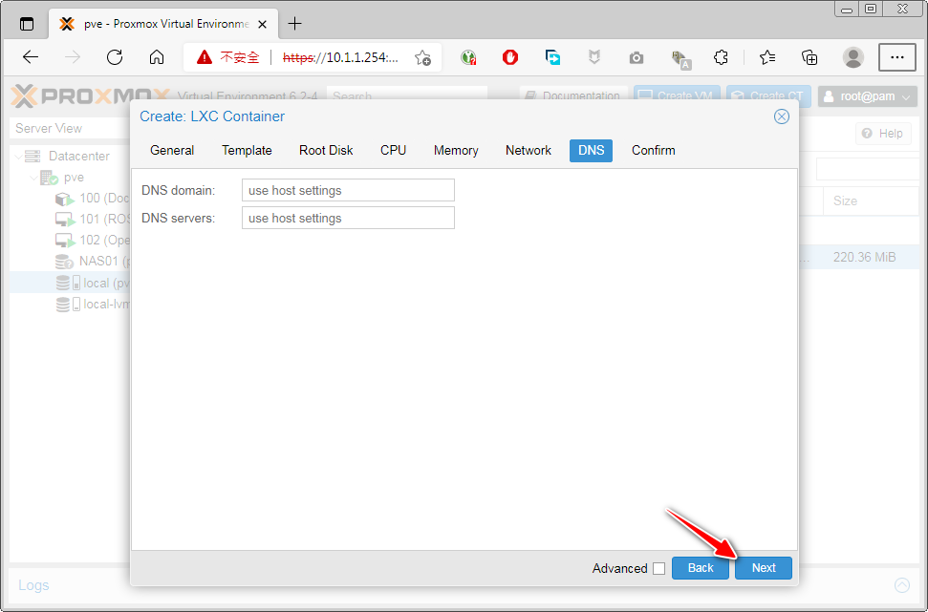928x612 pixels.
Task: Click the browser back arrow
Action: (31, 57)
